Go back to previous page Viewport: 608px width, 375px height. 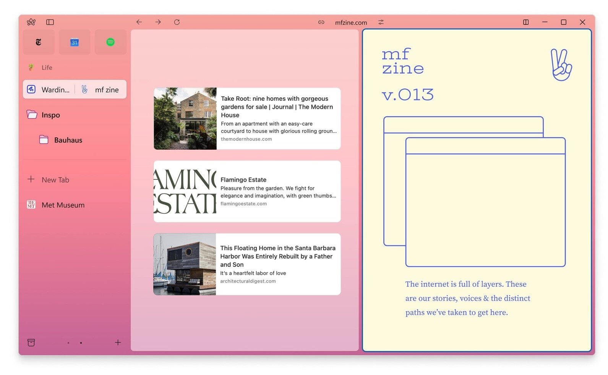coord(139,22)
